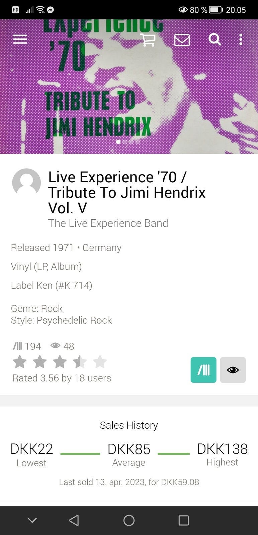Open the shopping cart

pyautogui.click(x=148, y=40)
